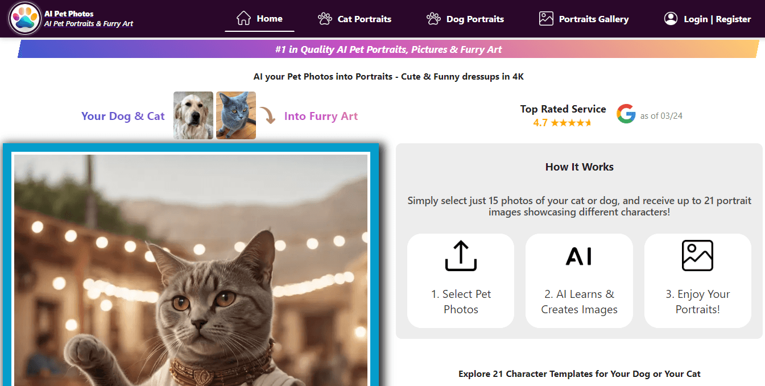Screen dimensions: 765x386
Task: Click the 4.7 star rating
Action: (x=562, y=122)
